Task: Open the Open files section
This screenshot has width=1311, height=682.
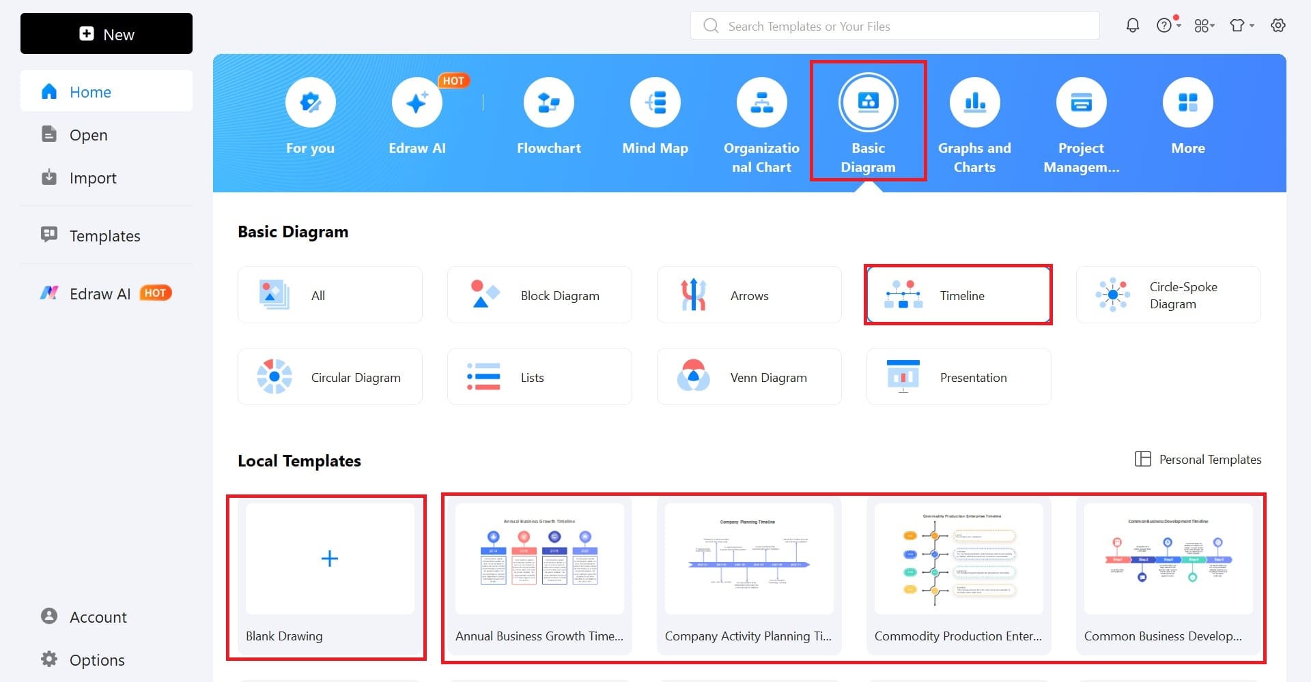Action: click(x=107, y=134)
